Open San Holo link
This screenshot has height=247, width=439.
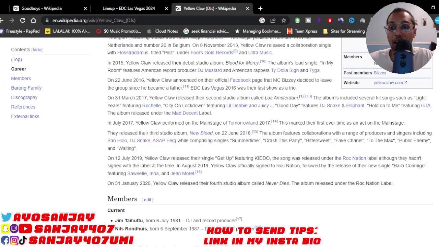[117, 141]
